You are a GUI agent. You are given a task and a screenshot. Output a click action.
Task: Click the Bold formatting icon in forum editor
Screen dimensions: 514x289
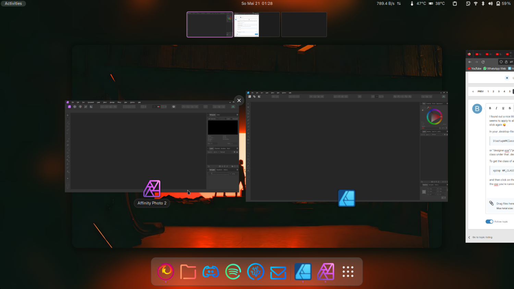pos(490,108)
